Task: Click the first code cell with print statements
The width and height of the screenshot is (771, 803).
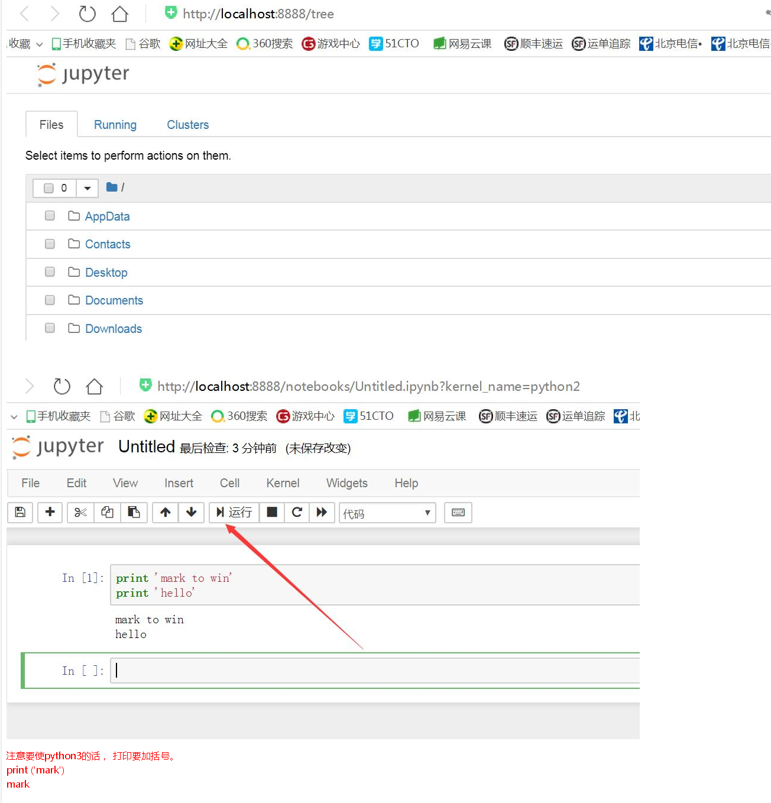Action: [x=375, y=585]
